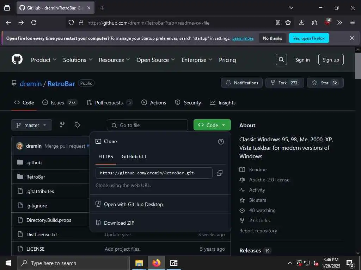Open the list all tabs chevron
The image size is (361, 270).
[291, 8]
